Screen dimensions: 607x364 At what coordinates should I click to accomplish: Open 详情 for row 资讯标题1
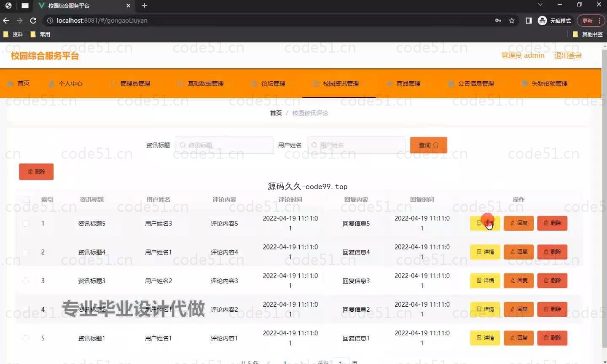click(x=485, y=338)
